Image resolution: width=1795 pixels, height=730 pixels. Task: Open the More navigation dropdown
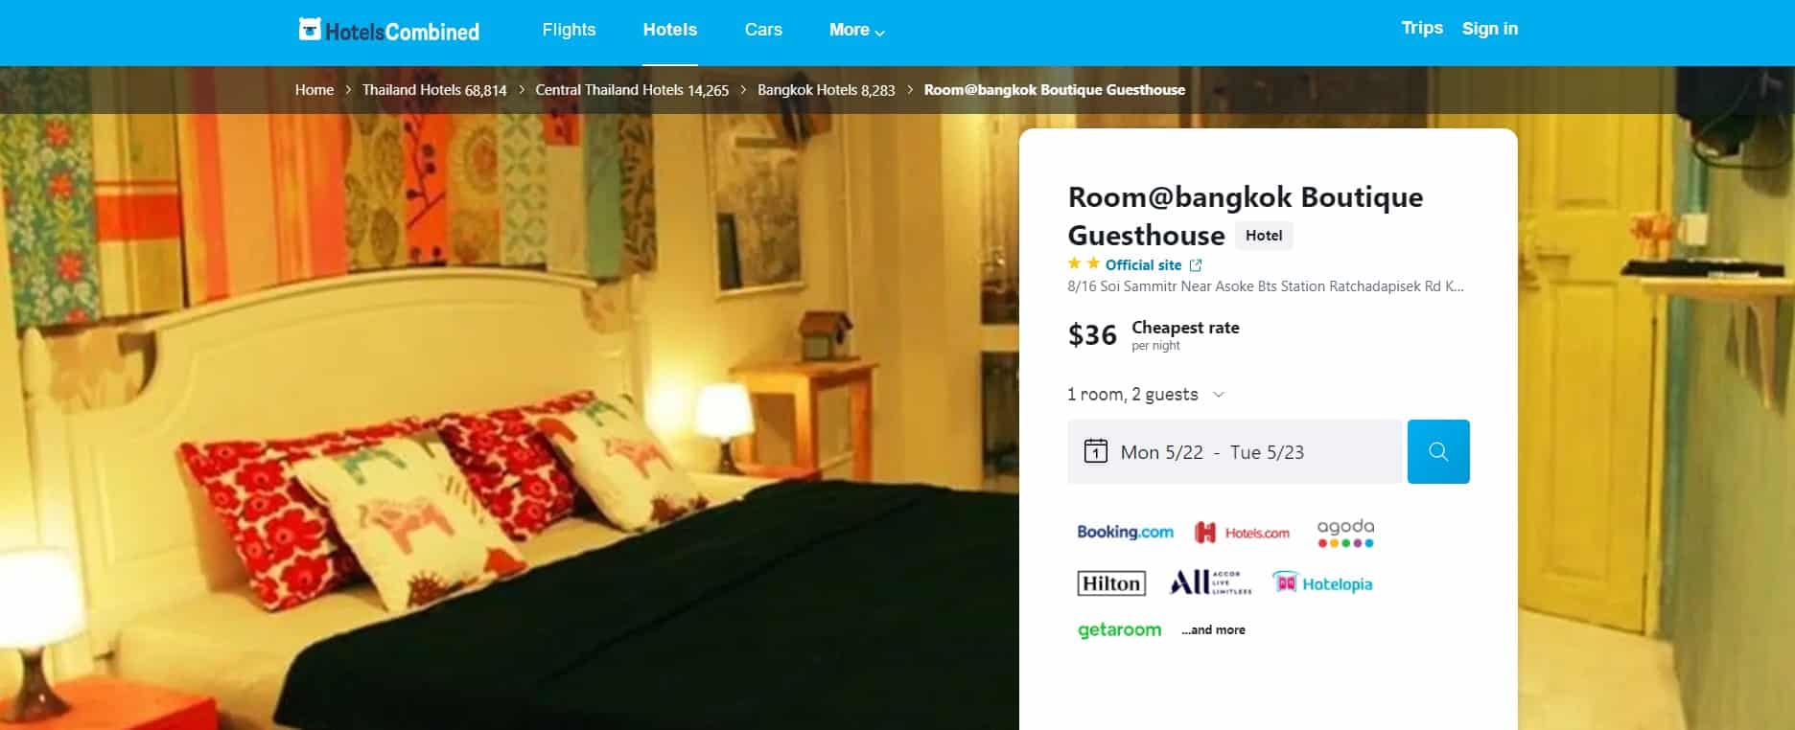[x=856, y=31]
